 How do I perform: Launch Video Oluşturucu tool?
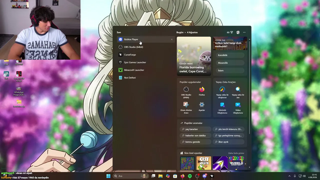point(238,108)
